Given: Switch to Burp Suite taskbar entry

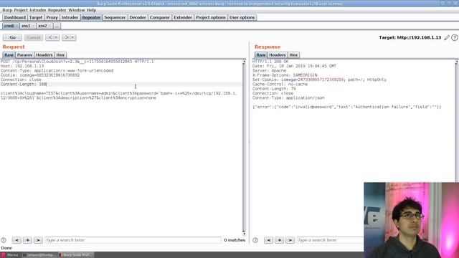Looking at the screenshot, I should click(76, 255).
